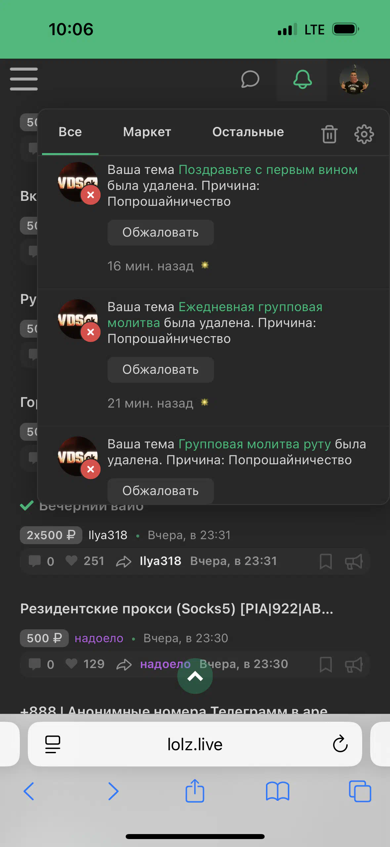390x847 pixels.
Task: Select the Все notifications tab
Action: [x=70, y=132]
